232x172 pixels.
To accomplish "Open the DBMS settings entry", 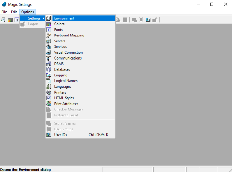I will pos(80,64).
